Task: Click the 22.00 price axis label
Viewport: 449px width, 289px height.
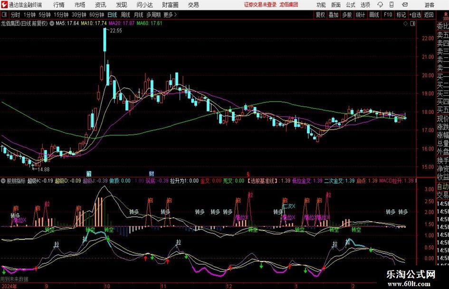Action: 428,38
